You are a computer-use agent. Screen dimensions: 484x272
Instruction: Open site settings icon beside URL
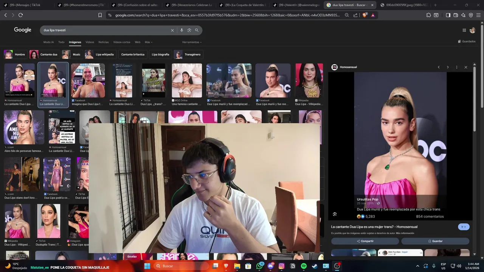point(110,15)
